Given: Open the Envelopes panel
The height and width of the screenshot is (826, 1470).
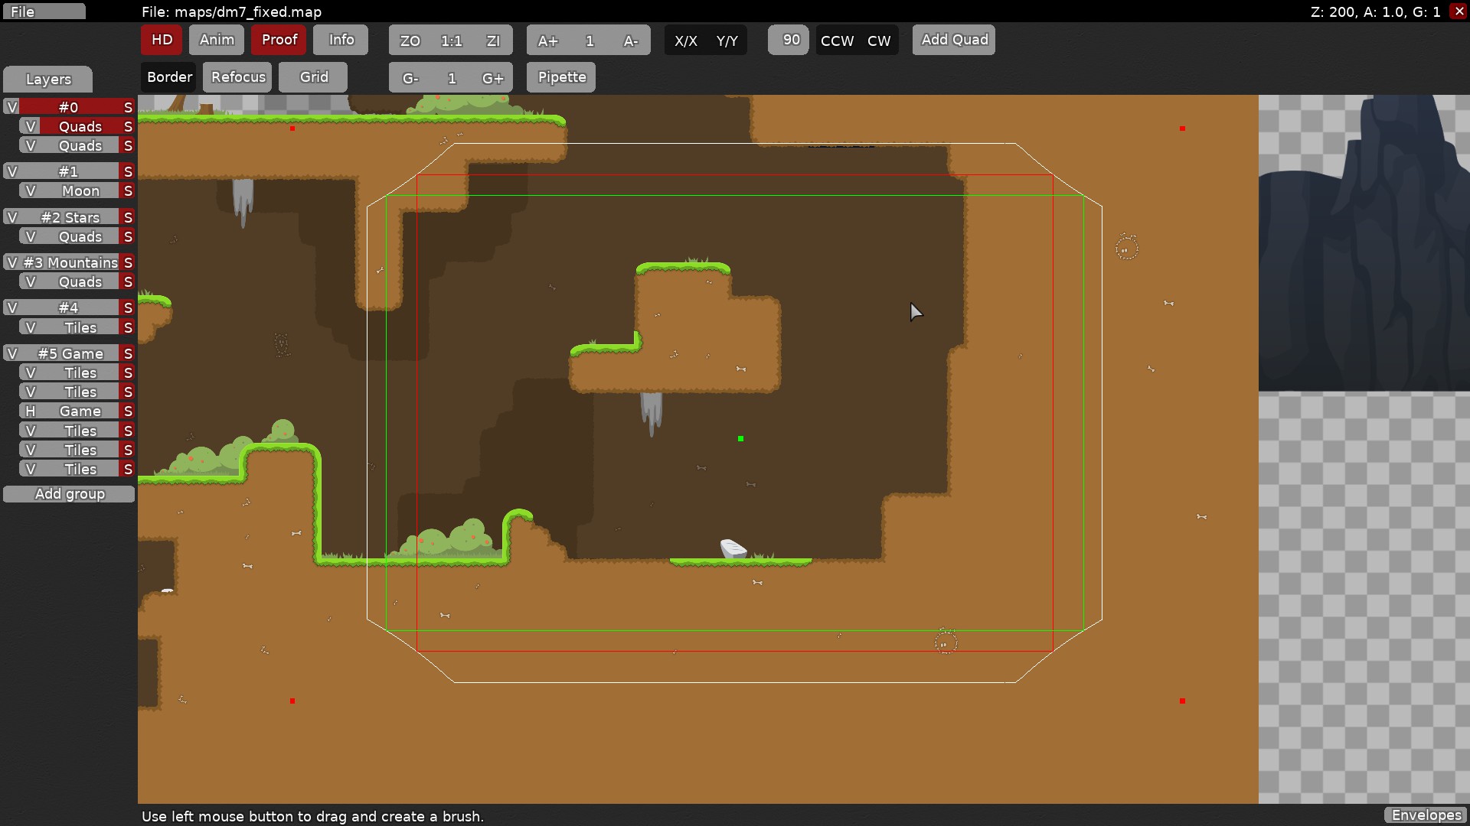Looking at the screenshot, I should point(1426,815).
